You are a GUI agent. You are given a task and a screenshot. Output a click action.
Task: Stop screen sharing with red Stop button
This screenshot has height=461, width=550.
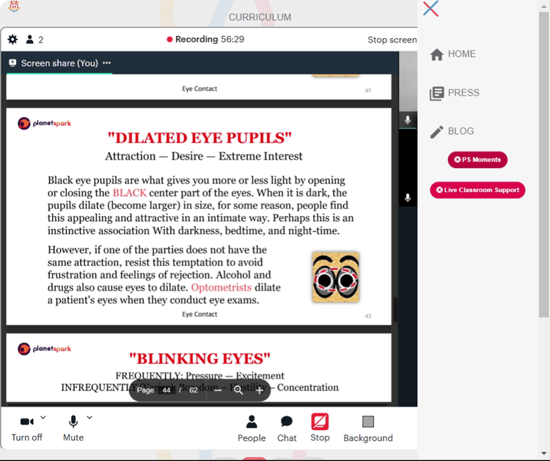point(320,428)
